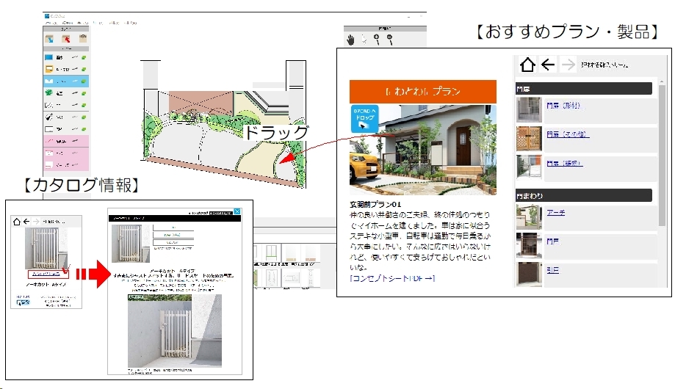Screen dimensions: 675x389
Task: Click the box icon with the red arrow
Action: tap(66, 39)
